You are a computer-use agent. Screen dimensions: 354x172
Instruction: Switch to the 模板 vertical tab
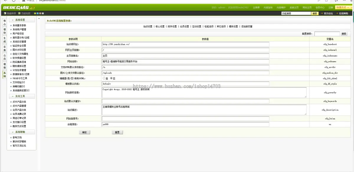(4, 66)
